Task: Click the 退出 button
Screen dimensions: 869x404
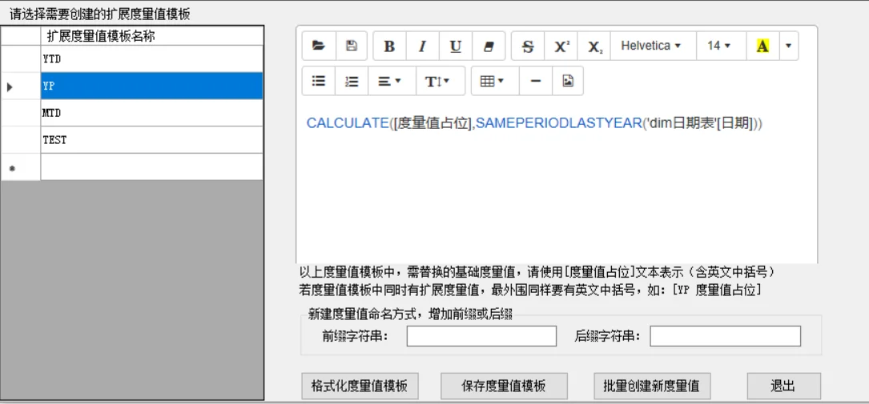Action: [783, 386]
